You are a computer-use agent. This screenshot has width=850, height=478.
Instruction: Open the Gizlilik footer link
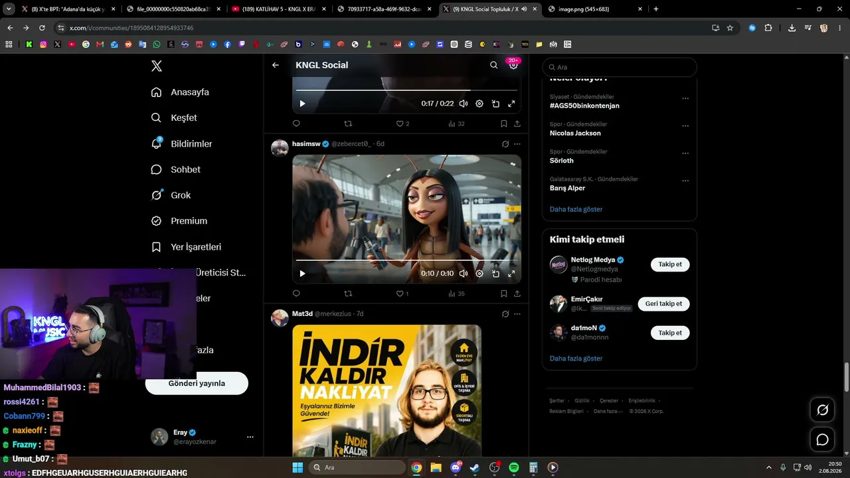point(582,401)
